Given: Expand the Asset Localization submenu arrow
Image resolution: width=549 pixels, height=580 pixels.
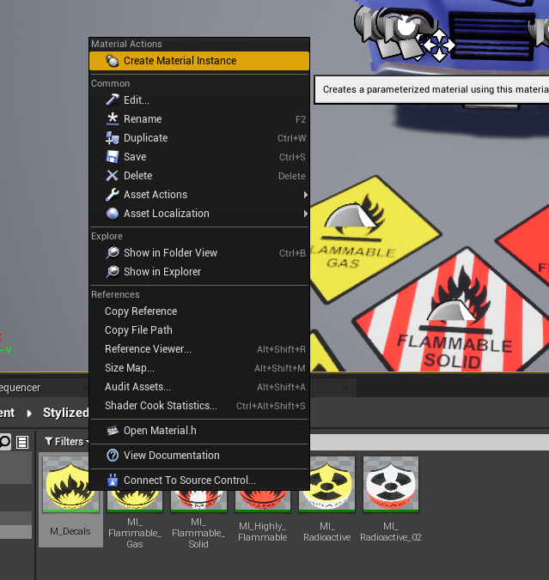Looking at the screenshot, I should point(306,214).
